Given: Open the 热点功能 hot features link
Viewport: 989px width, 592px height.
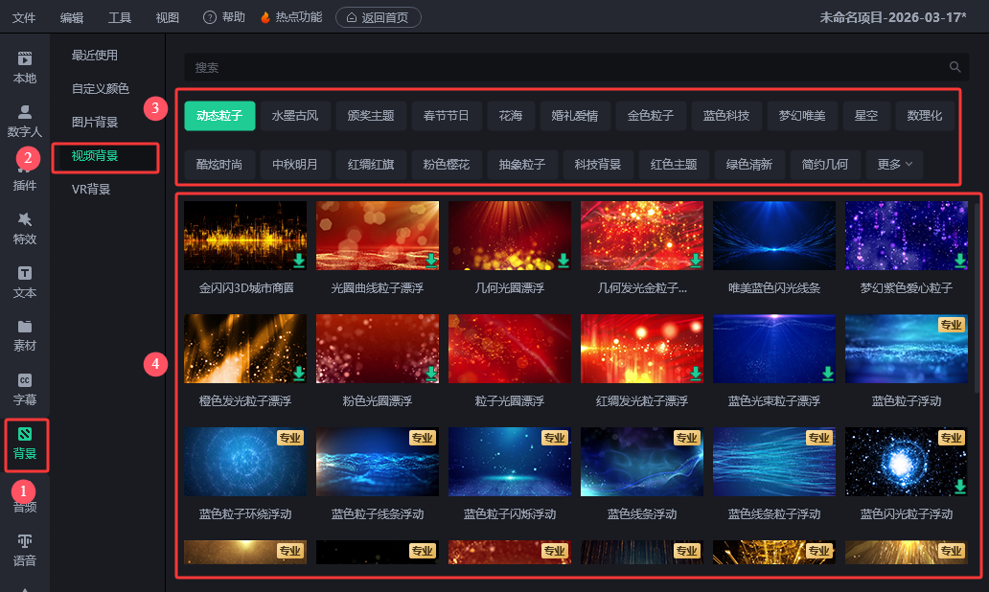Looking at the screenshot, I should pyautogui.click(x=292, y=17).
